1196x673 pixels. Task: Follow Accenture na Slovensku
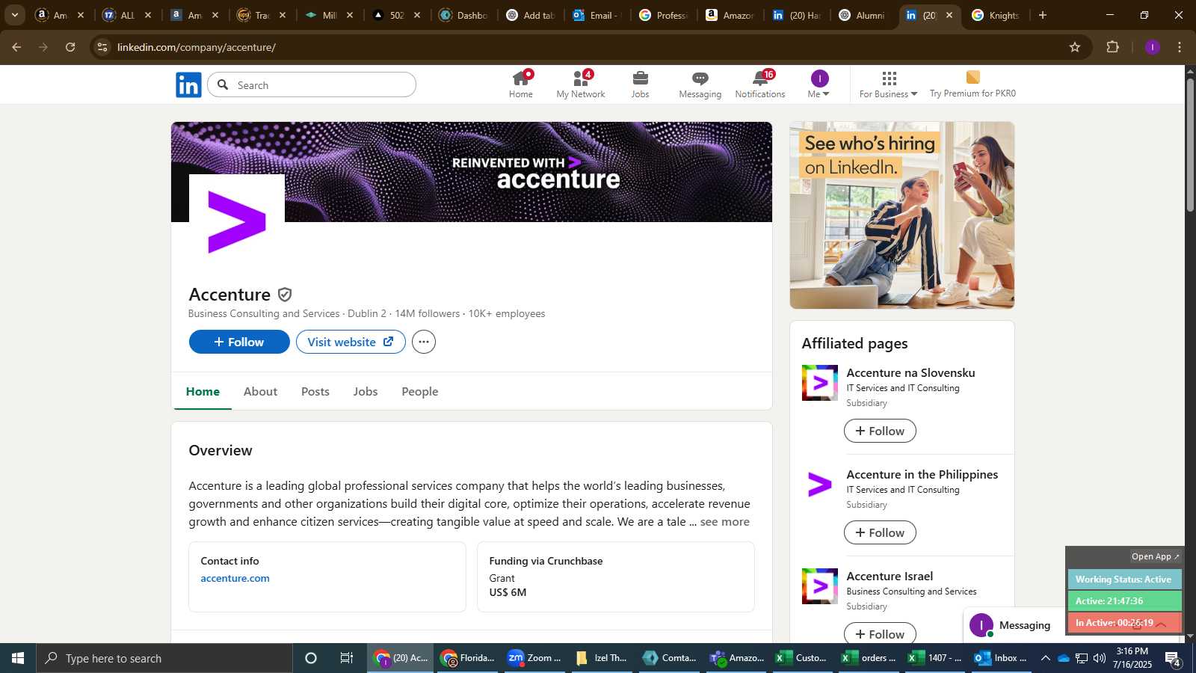880,431
